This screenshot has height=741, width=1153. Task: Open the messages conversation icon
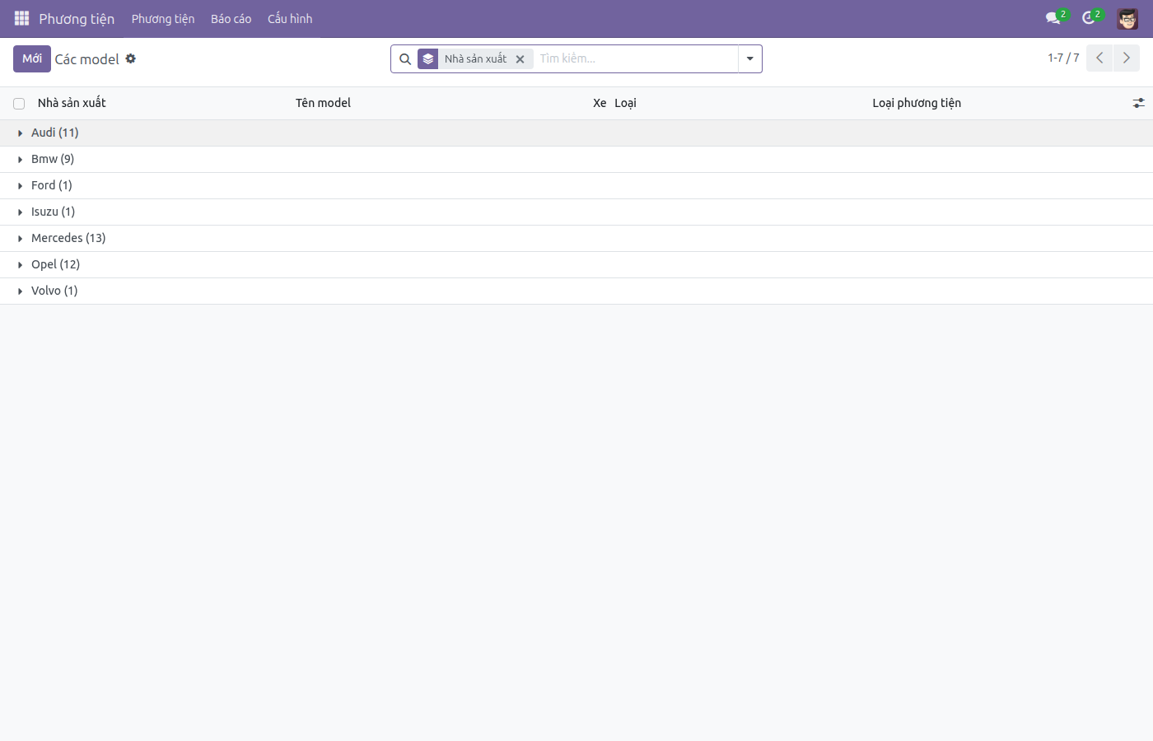1053,18
